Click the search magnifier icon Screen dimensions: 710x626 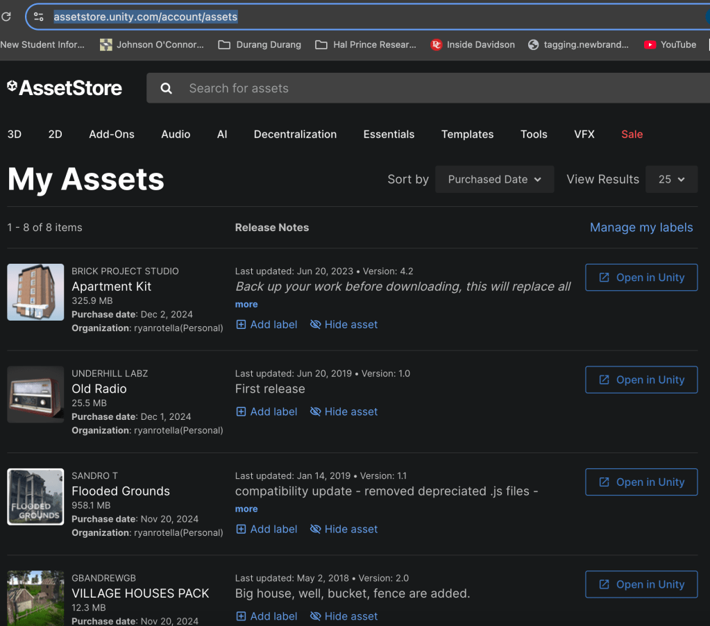[167, 88]
